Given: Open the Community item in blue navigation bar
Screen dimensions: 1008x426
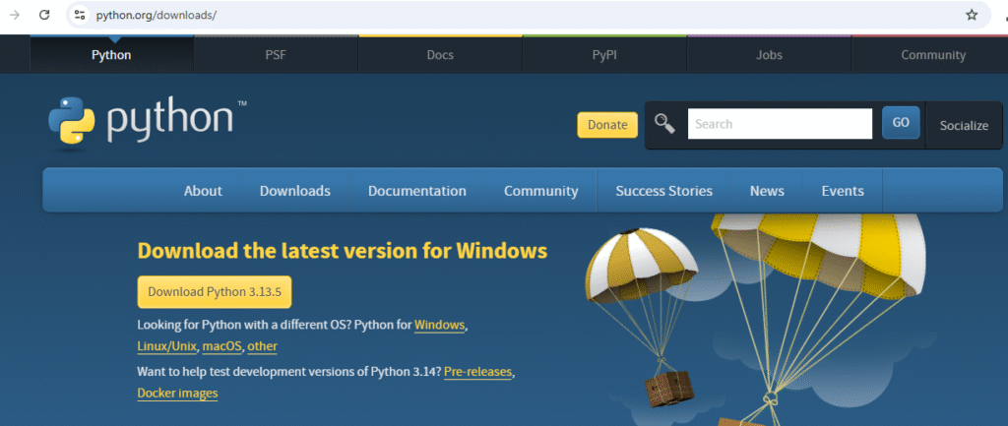Looking at the screenshot, I should pyautogui.click(x=541, y=191).
